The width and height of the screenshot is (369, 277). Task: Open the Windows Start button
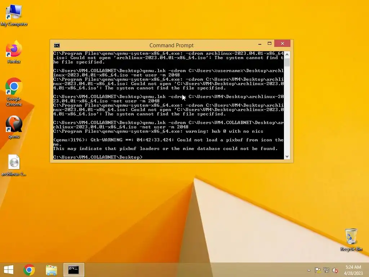9,270
